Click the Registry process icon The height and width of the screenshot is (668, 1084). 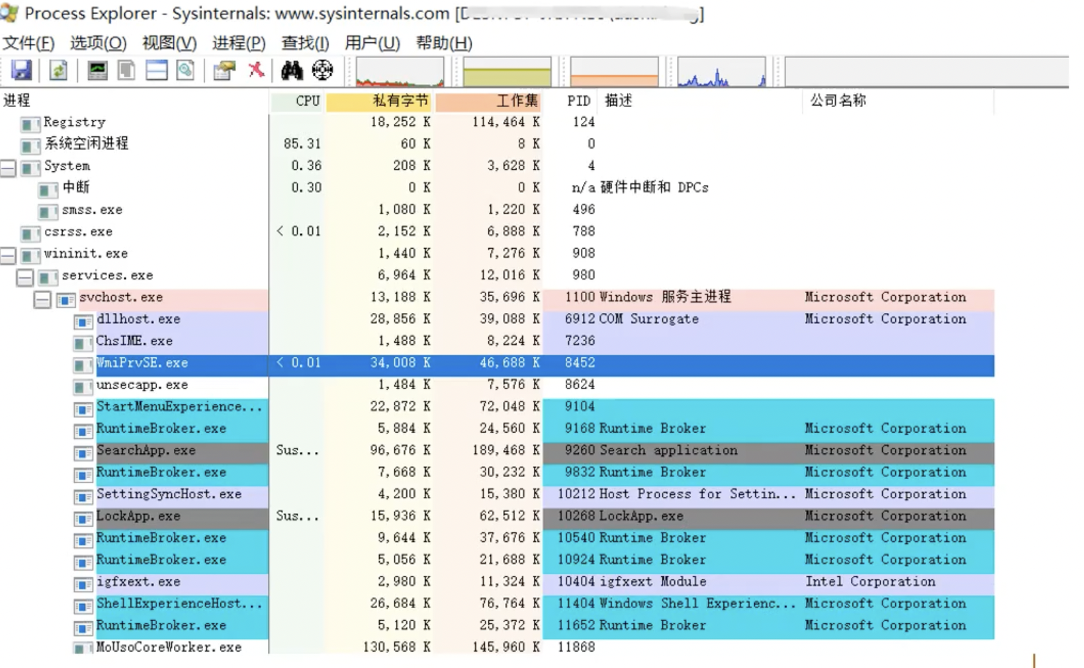click(x=30, y=125)
